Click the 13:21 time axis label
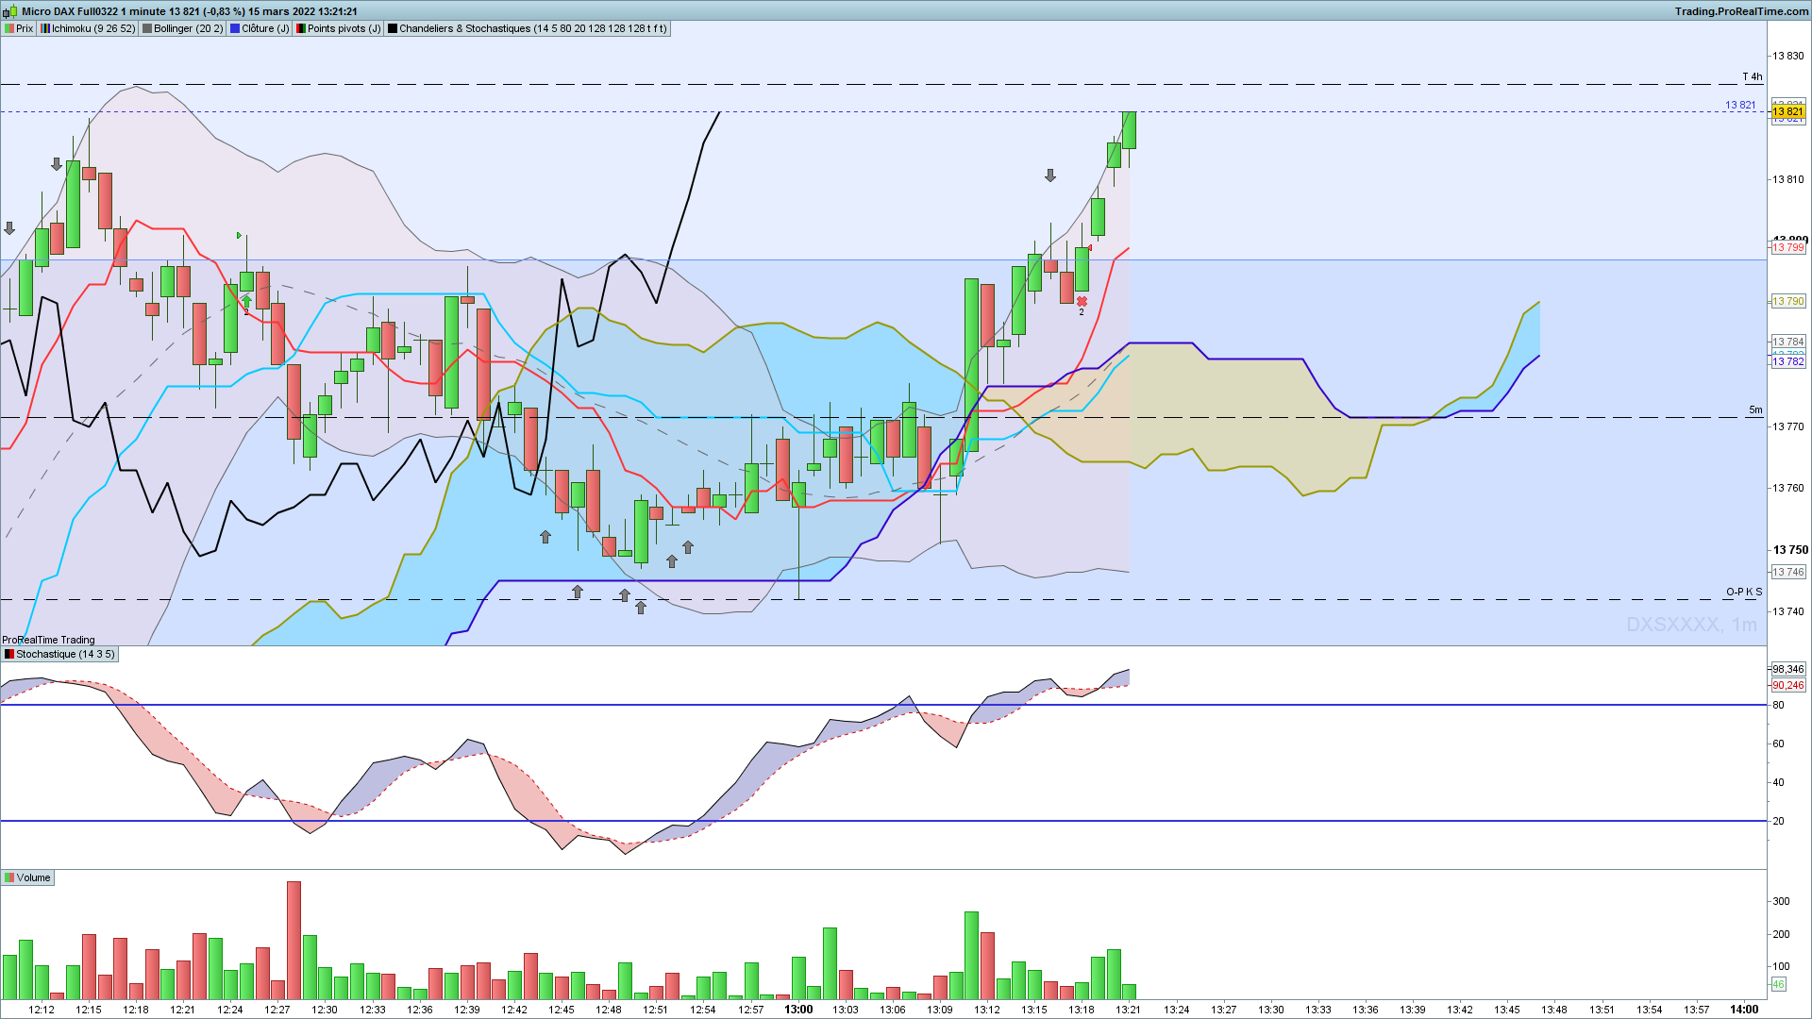The height and width of the screenshot is (1019, 1812). 1129,1010
